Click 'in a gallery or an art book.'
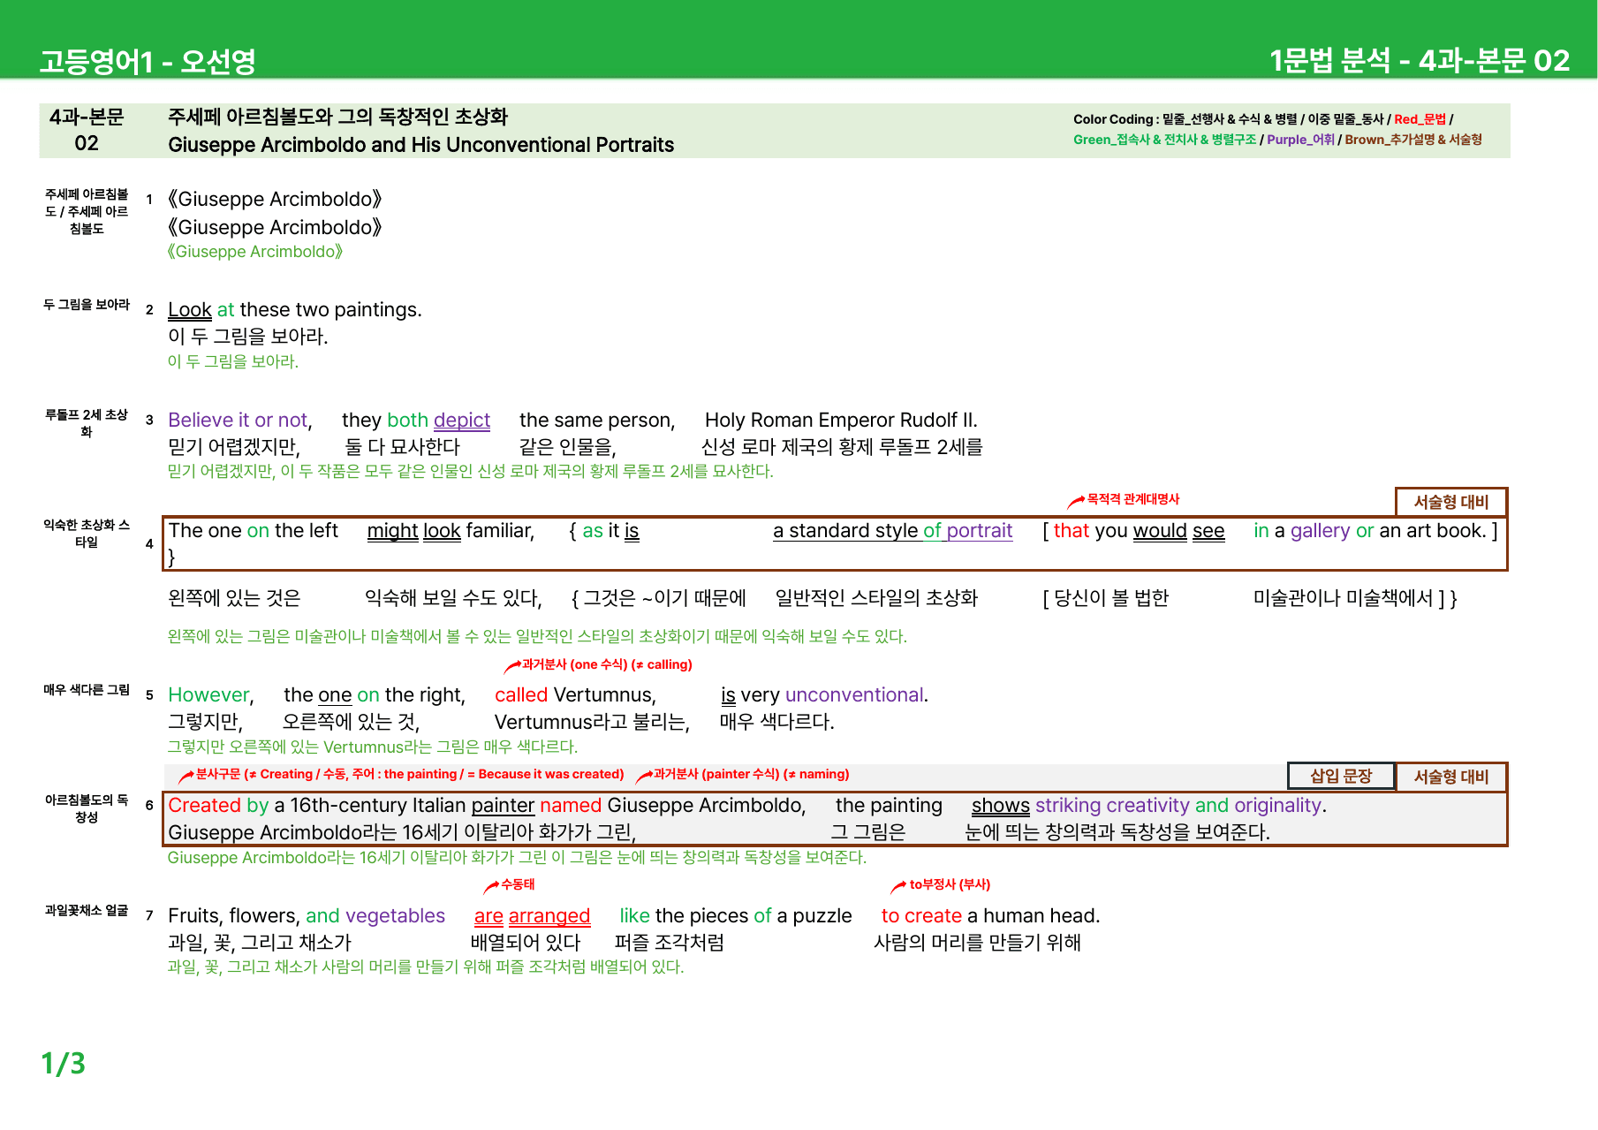The height and width of the screenshot is (1130, 1598). 1370,531
